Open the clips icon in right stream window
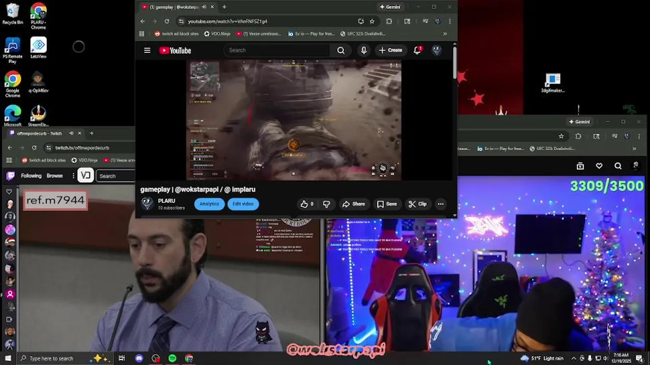 (x=580, y=166)
